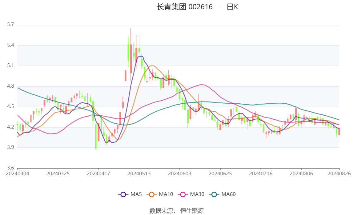
Task: Click the 4.5 price axis label
Action: tap(10, 106)
